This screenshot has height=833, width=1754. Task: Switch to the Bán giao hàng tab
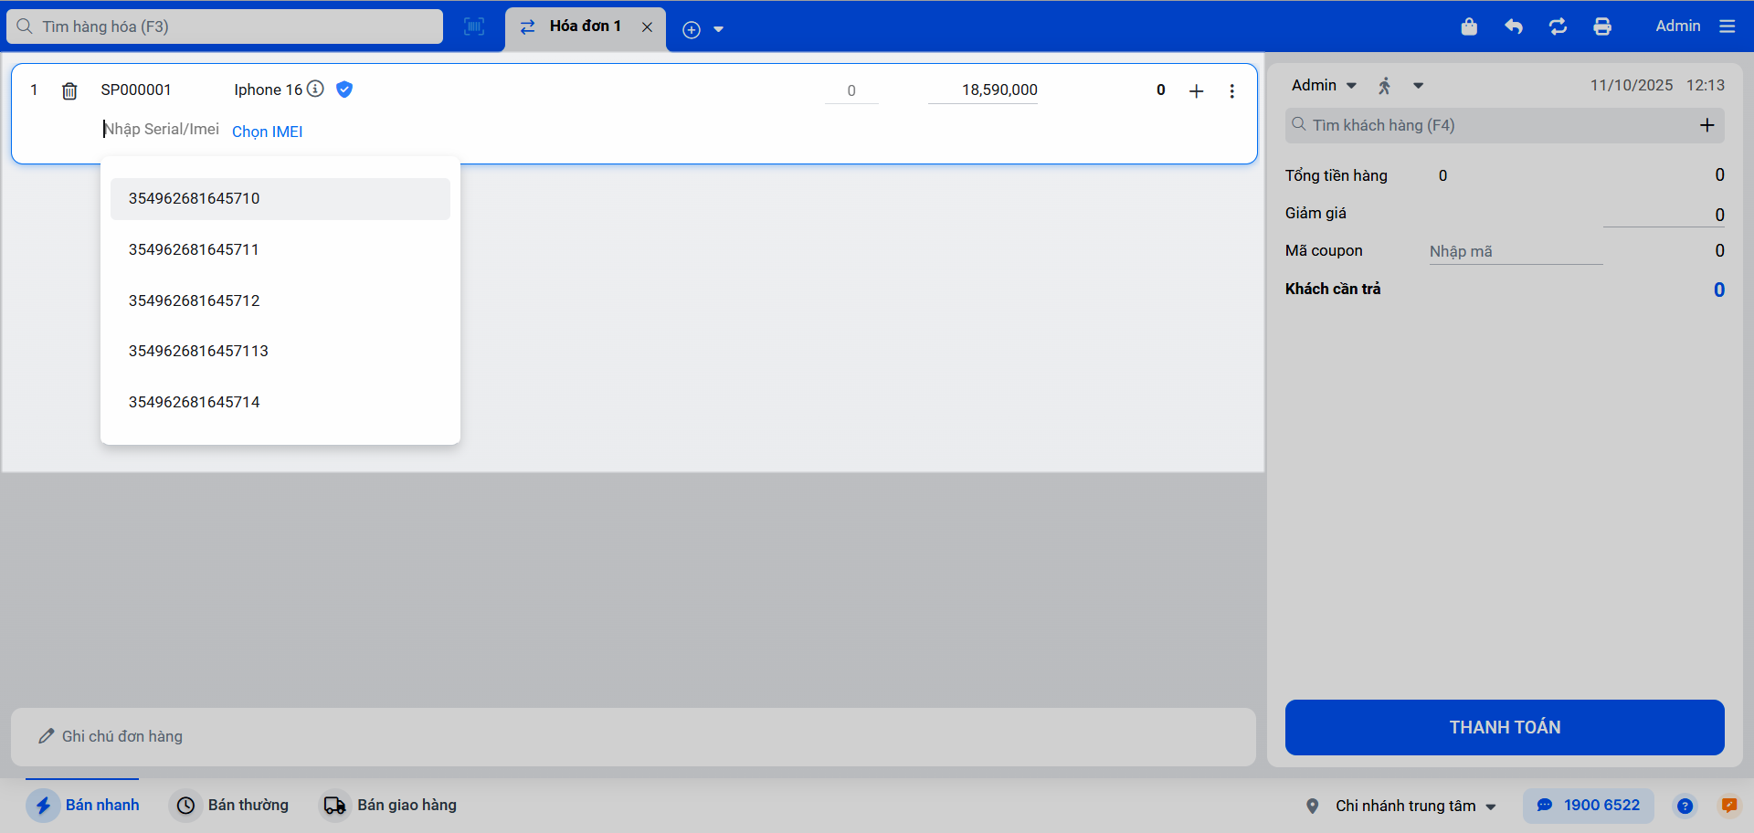(388, 805)
